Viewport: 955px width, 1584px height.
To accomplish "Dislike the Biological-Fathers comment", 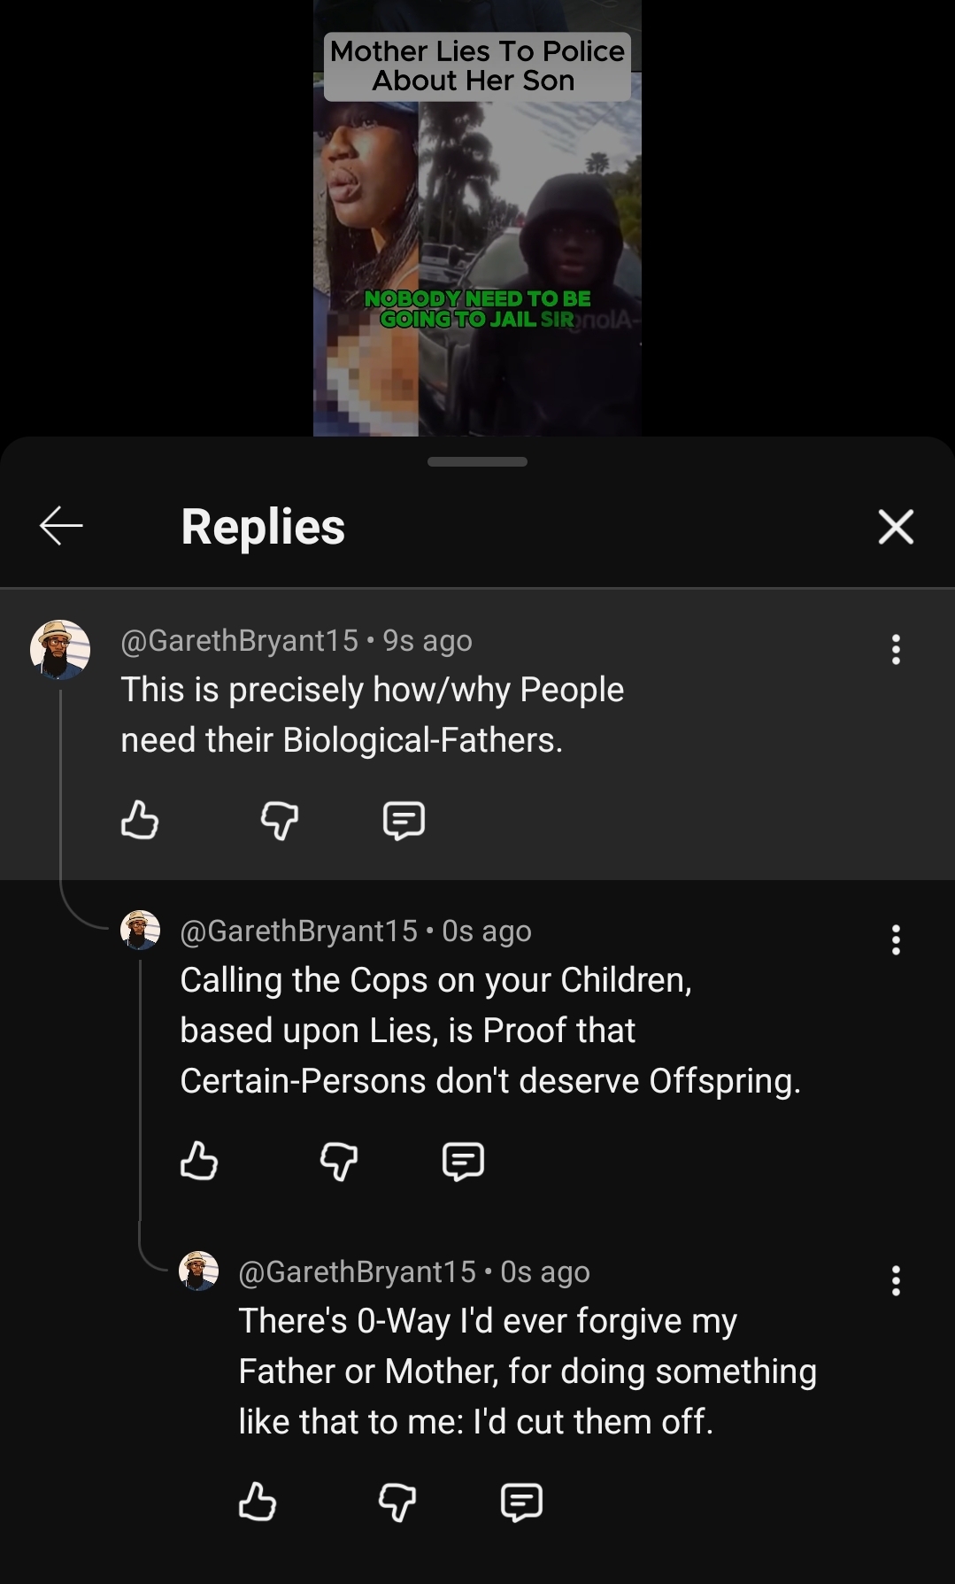I will [x=280, y=820].
